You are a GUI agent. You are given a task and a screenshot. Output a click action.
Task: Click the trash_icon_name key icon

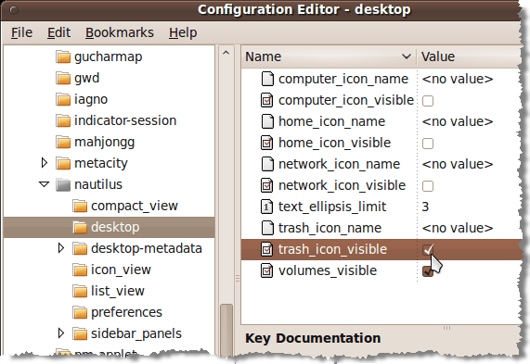[267, 228]
